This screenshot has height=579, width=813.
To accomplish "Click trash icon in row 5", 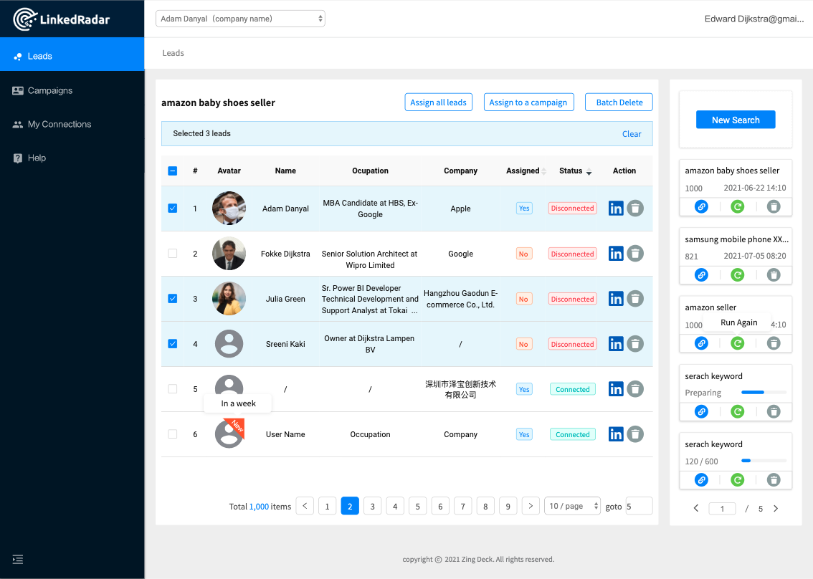I will pyautogui.click(x=635, y=389).
